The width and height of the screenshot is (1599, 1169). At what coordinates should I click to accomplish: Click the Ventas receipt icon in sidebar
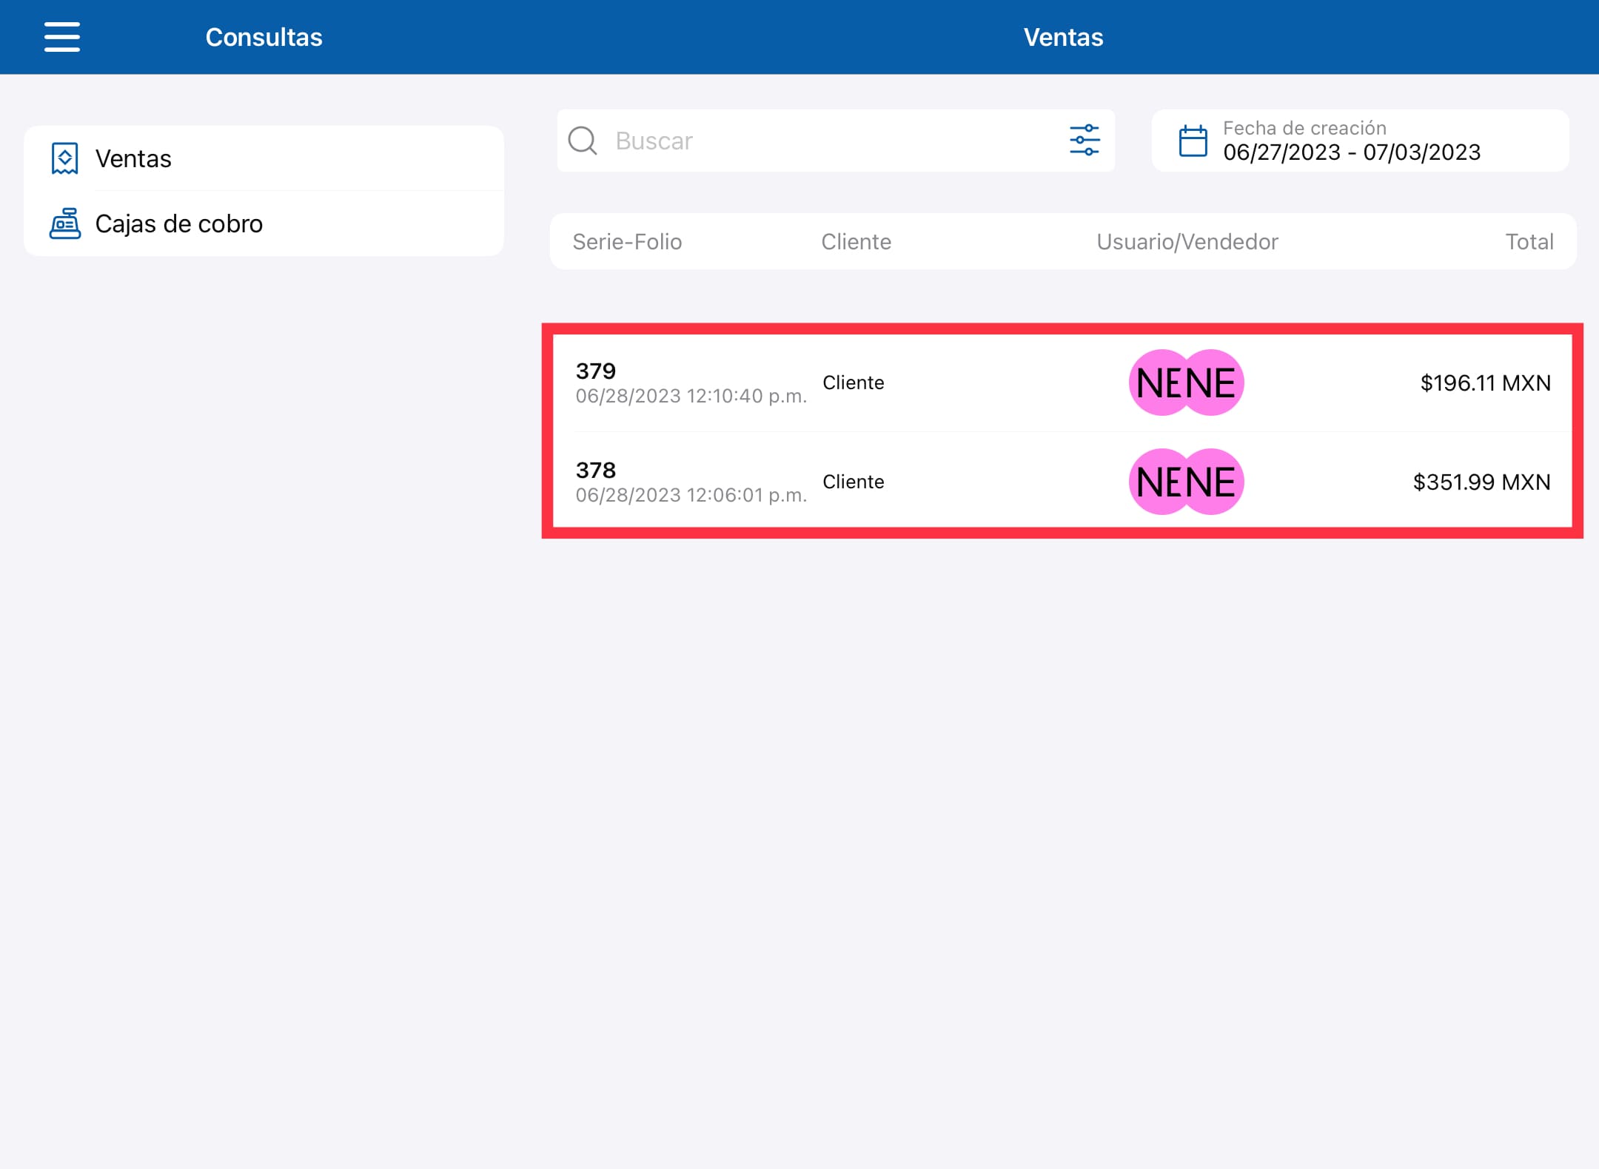[64, 158]
